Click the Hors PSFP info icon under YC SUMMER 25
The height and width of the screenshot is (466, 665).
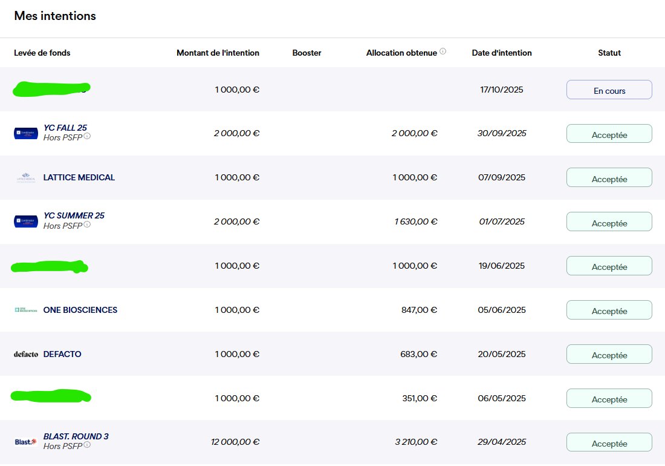pos(88,225)
